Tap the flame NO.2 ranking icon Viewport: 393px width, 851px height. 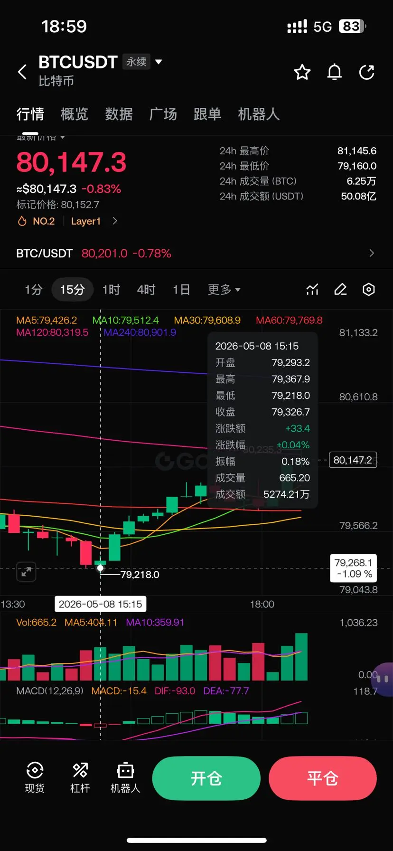22,221
